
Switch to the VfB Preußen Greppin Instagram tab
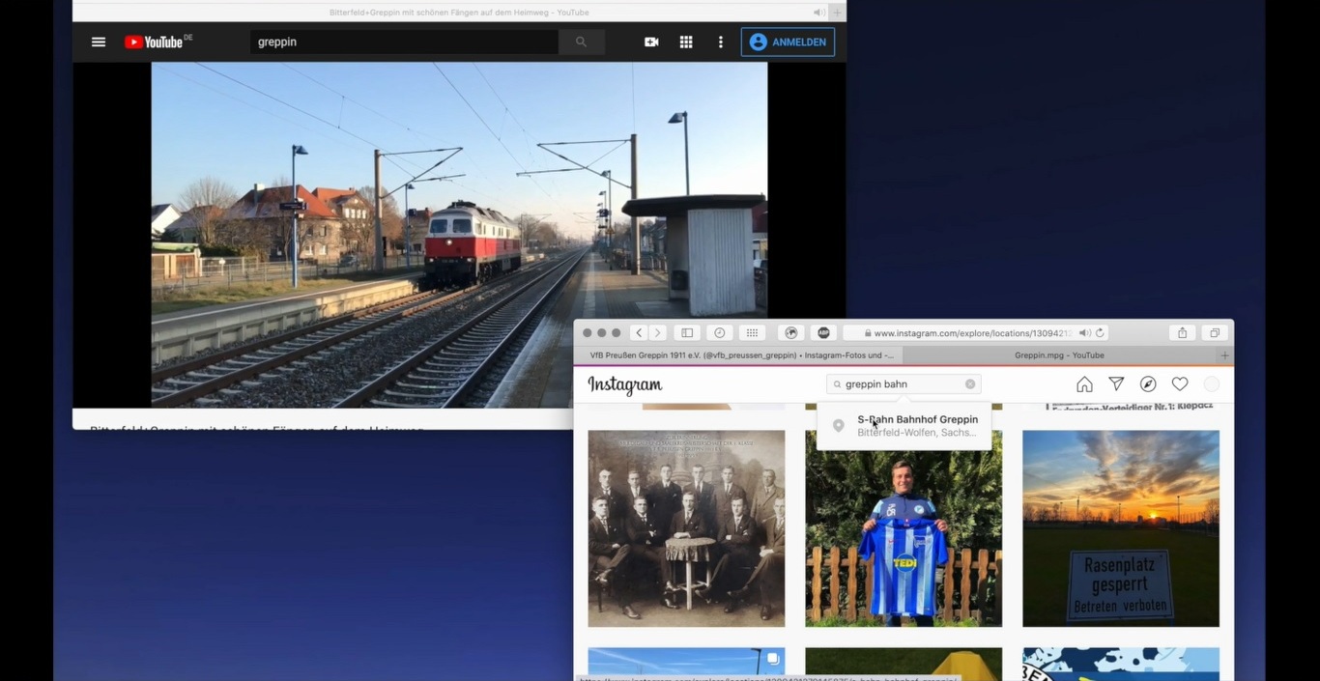pyautogui.click(x=741, y=355)
